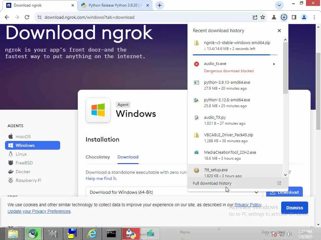Open File Explorer from taskbar

click(13, 234)
